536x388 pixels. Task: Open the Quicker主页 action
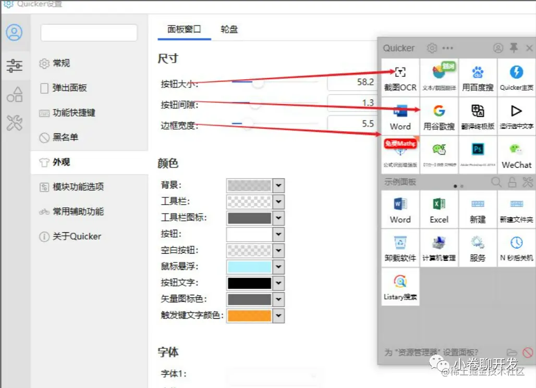point(516,78)
